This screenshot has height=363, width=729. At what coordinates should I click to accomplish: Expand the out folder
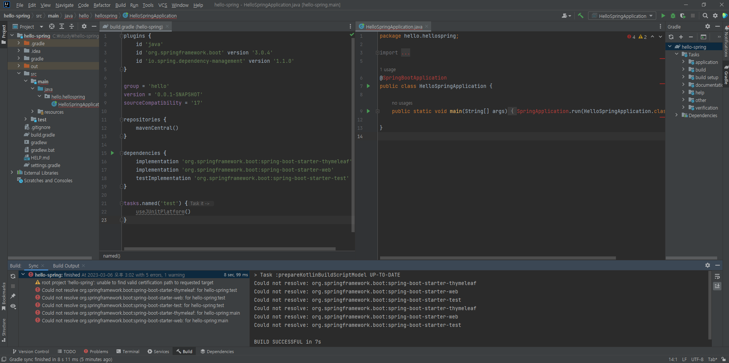[19, 66]
